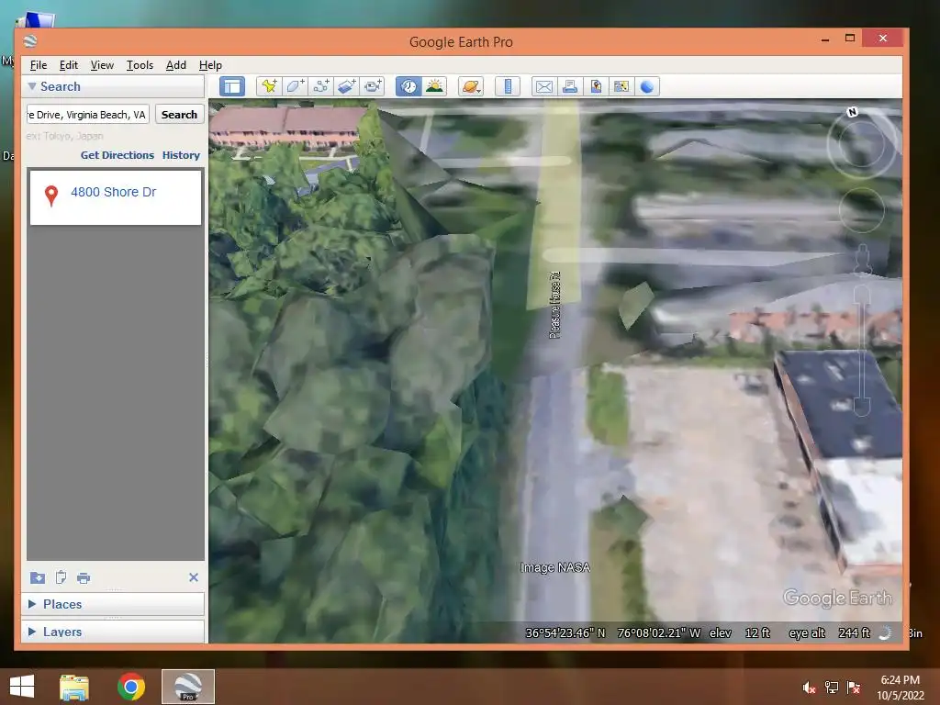
Task: Open Get Directions link
Action: pyautogui.click(x=117, y=154)
